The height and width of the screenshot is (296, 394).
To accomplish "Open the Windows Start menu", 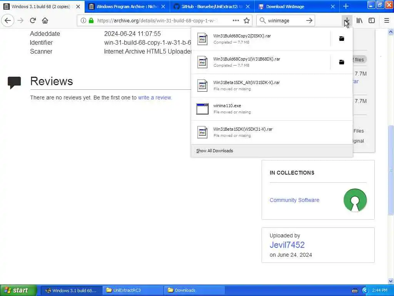I will pyautogui.click(x=18, y=290).
